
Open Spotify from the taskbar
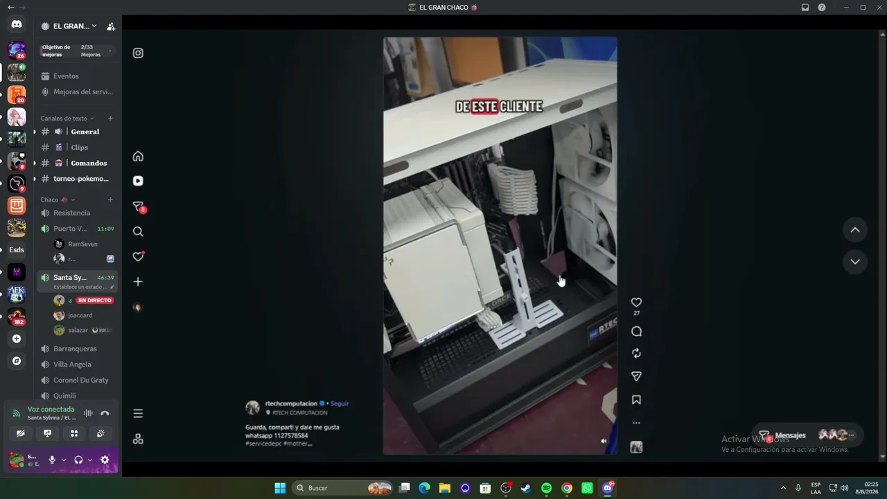tap(546, 488)
